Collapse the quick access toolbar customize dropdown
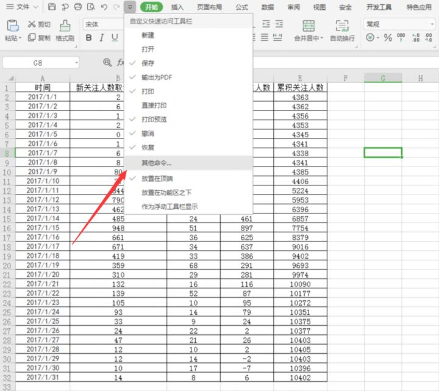 (130, 7)
